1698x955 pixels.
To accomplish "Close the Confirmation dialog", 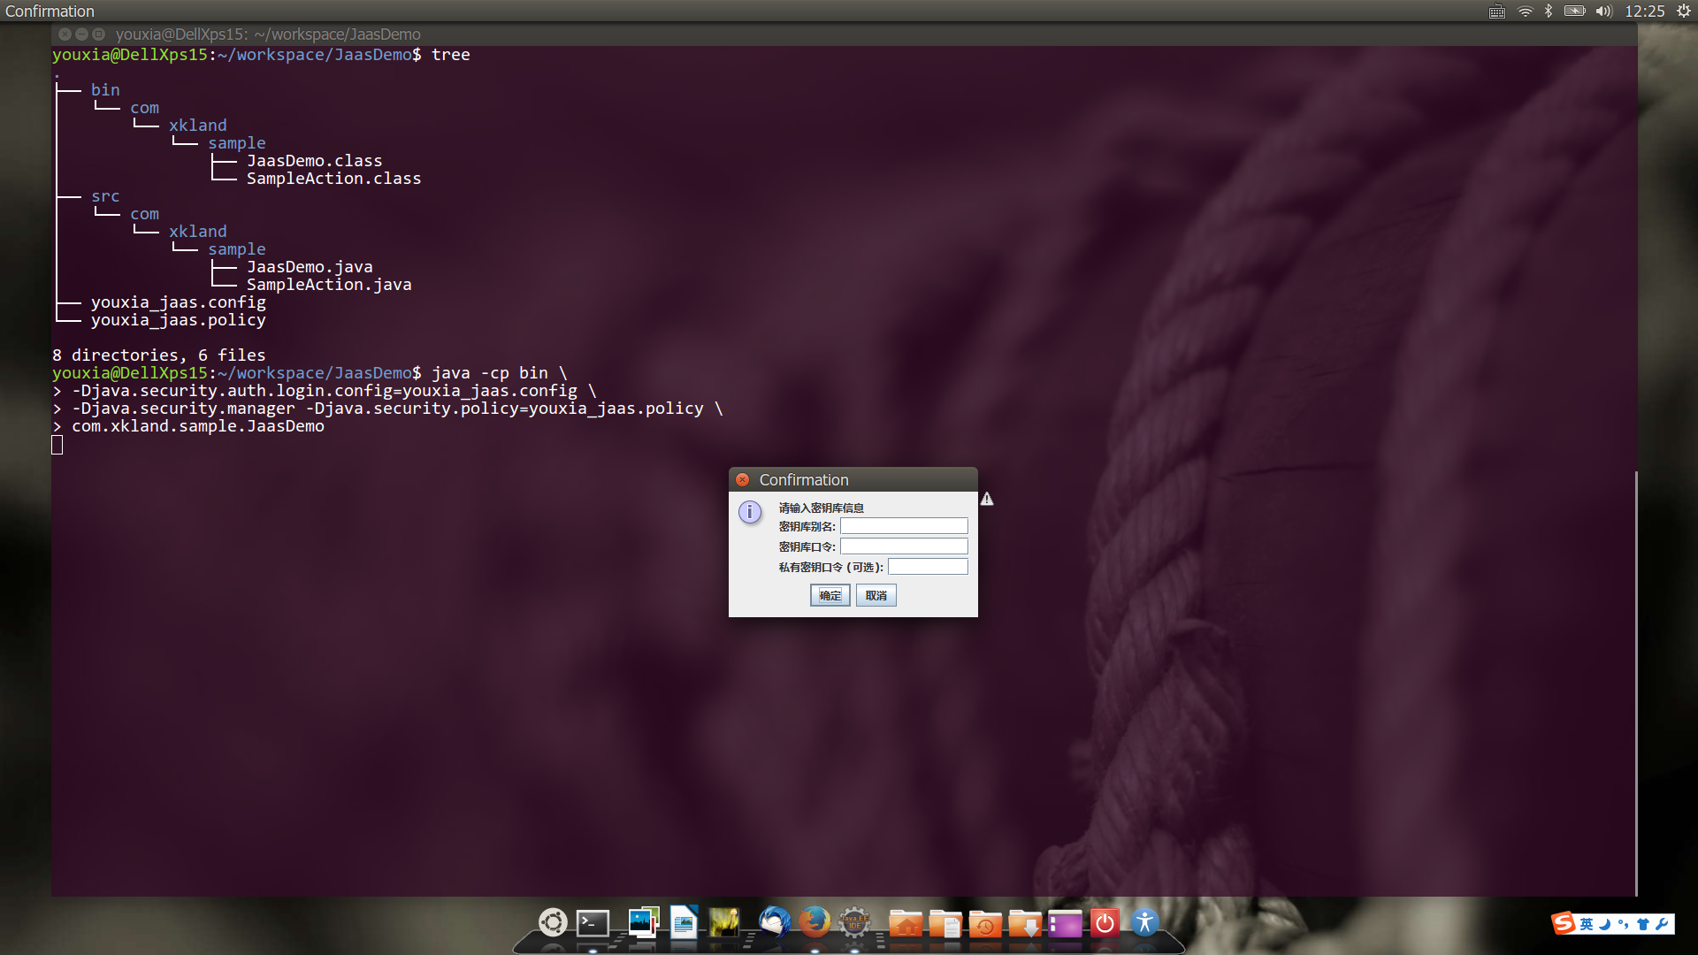I will coord(743,479).
